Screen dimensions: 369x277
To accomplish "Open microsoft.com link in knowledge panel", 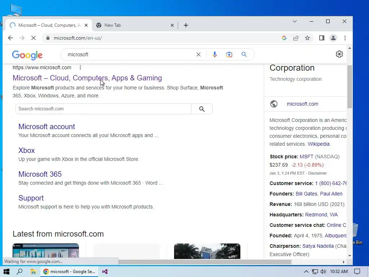I will pyautogui.click(x=302, y=104).
